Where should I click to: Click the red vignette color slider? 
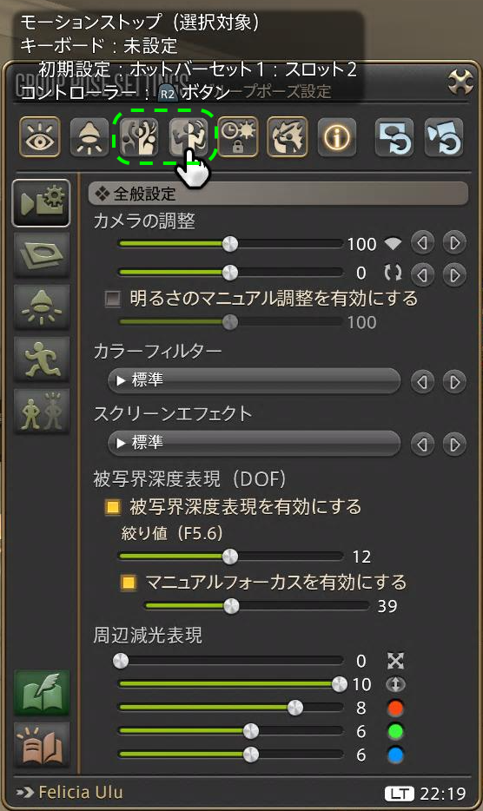(x=230, y=708)
